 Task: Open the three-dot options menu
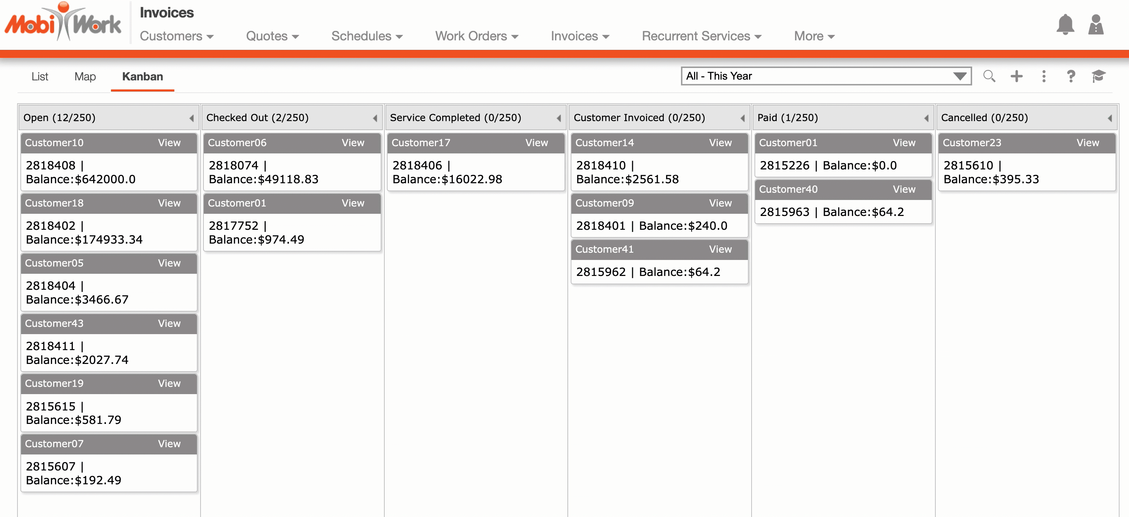1043,76
